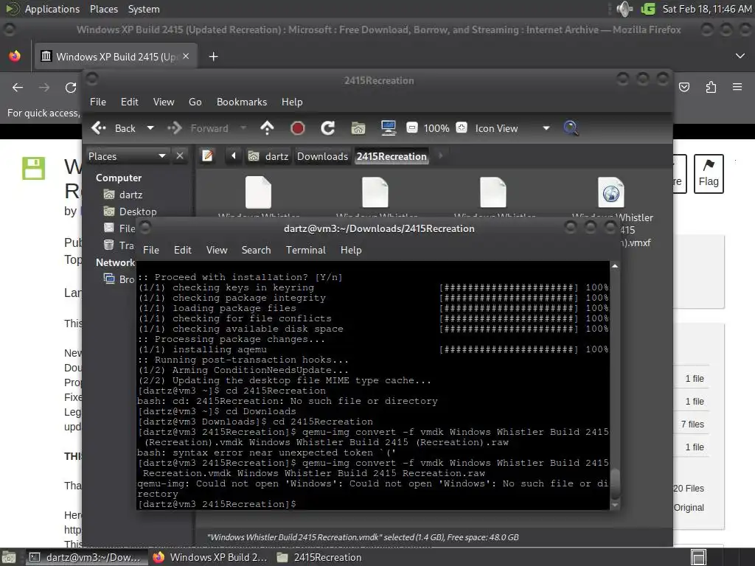Click the Browse Network sidebar icon

coord(109,279)
